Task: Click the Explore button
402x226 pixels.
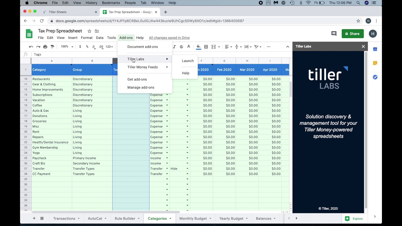Action: (x=354, y=218)
